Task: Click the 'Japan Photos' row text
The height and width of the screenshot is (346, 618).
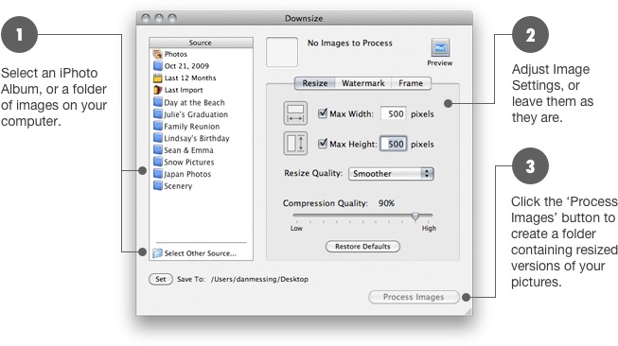Action: (187, 174)
